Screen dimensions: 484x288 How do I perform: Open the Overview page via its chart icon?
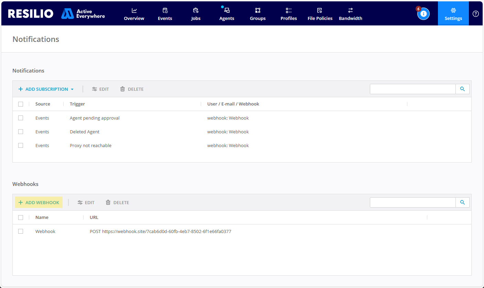pyautogui.click(x=134, y=11)
